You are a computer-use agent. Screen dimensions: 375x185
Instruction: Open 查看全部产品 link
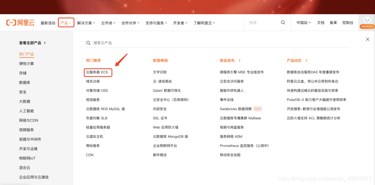(x=32, y=43)
